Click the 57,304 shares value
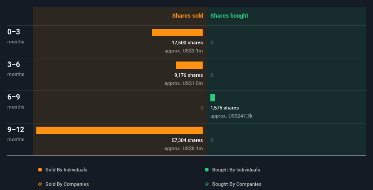The image size is (373, 190). point(188,140)
